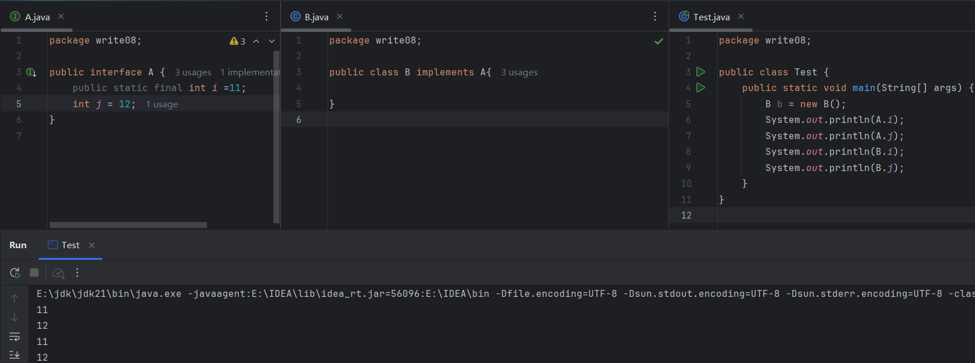Click the first output line '11' in console
The width and height of the screenshot is (975, 363).
point(42,310)
